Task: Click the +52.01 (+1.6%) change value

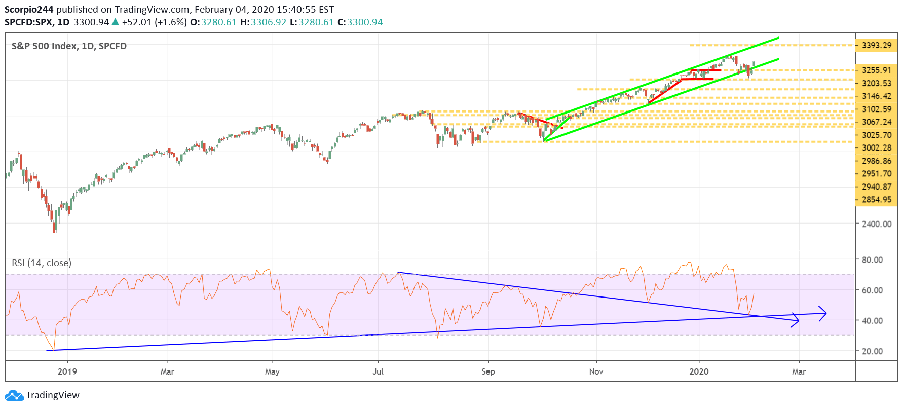Action: [x=155, y=22]
